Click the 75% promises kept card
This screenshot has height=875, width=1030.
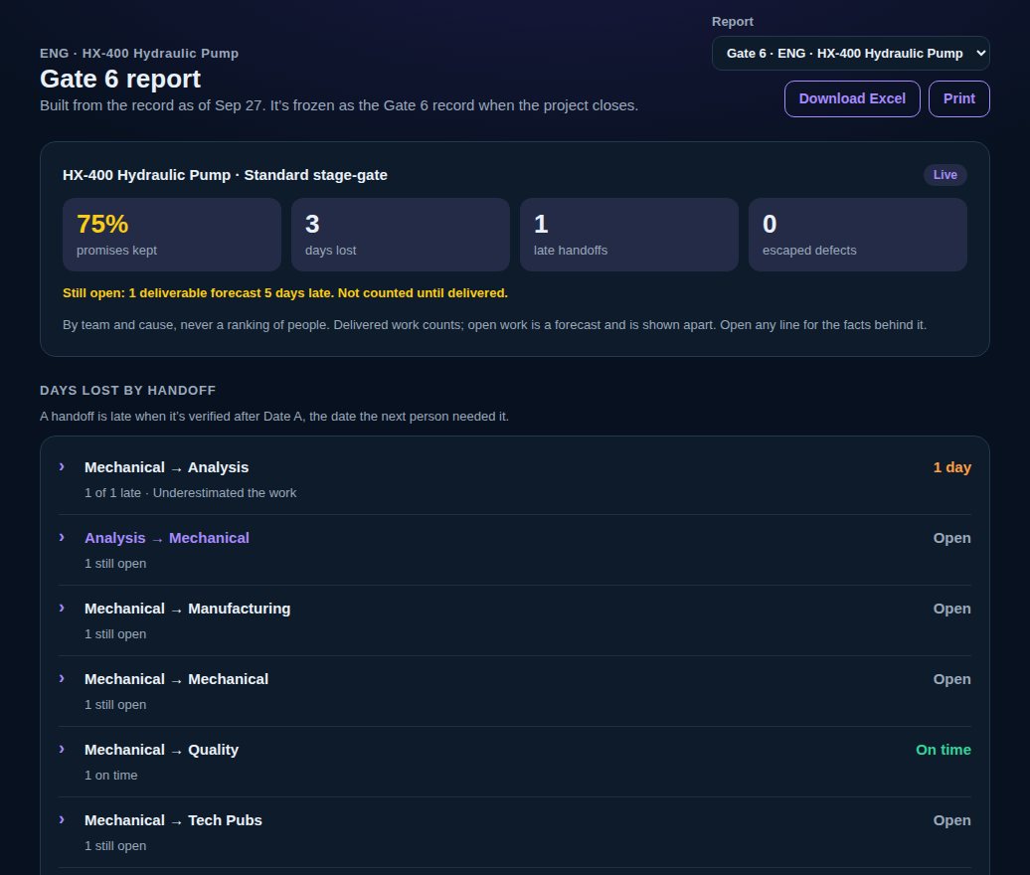(172, 235)
